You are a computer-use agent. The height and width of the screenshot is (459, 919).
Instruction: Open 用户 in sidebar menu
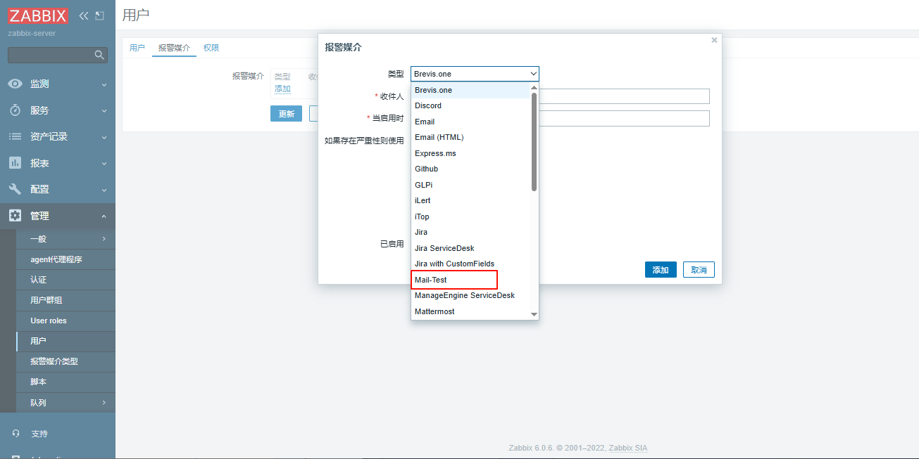click(x=65, y=341)
